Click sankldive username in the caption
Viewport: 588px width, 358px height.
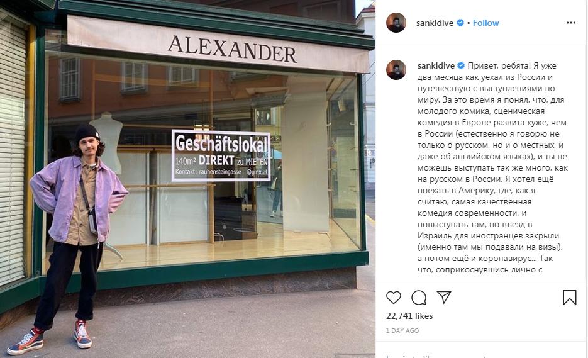tap(436, 65)
